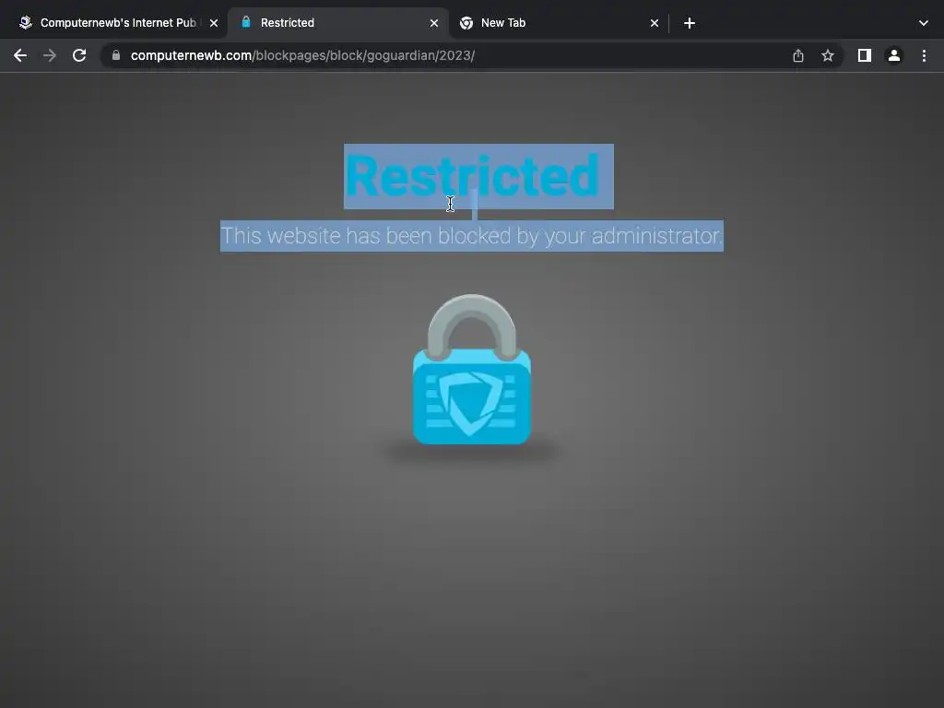Open the side panel
Image resolution: width=944 pixels, height=708 pixels.
865,55
